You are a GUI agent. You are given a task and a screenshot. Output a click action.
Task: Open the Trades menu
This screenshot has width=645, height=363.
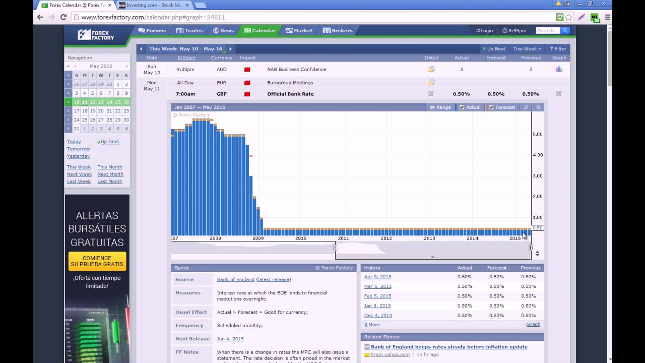pos(189,31)
